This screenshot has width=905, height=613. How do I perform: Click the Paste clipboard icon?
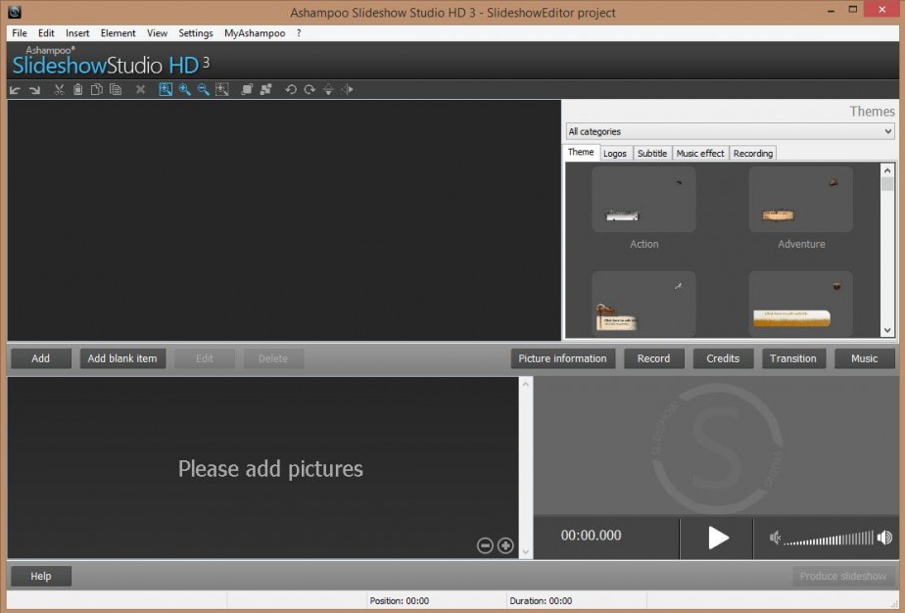pyautogui.click(x=78, y=89)
